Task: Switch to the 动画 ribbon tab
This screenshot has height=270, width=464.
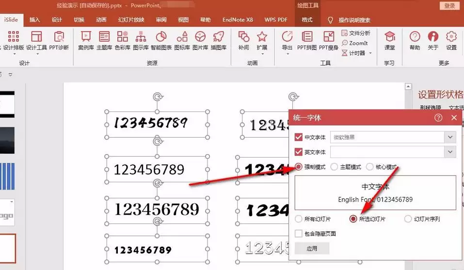Action: tap(101, 20)
